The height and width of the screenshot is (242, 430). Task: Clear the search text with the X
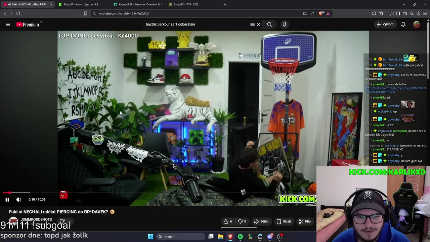(x=259, y=24)
